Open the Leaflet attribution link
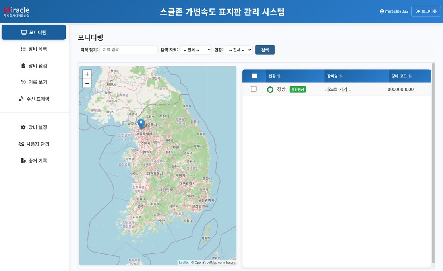This screenshot has height=271, width=443. (x=184, y=263)
